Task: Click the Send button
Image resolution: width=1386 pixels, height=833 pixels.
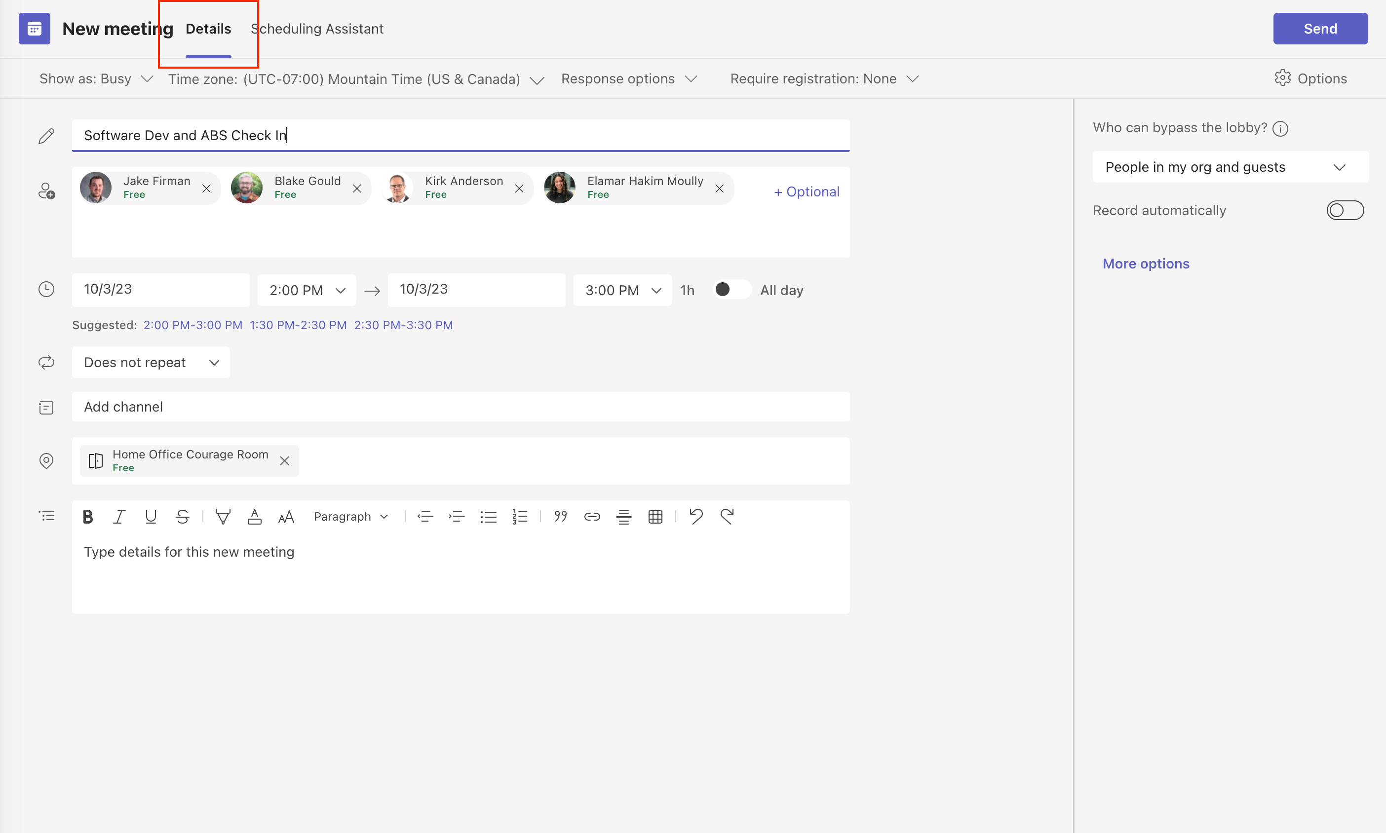Action: point(1319,28)
